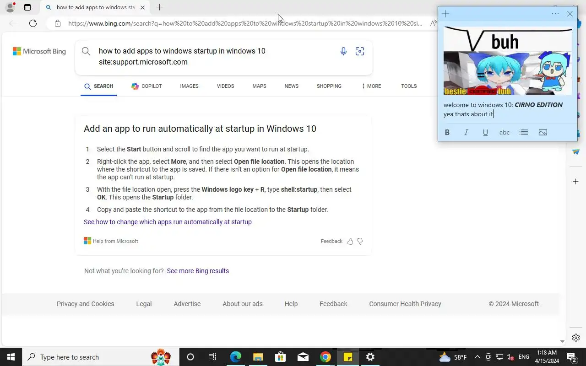Close the current browser tab
Viewport: 586px width, 366px height.
coord(142,7)
